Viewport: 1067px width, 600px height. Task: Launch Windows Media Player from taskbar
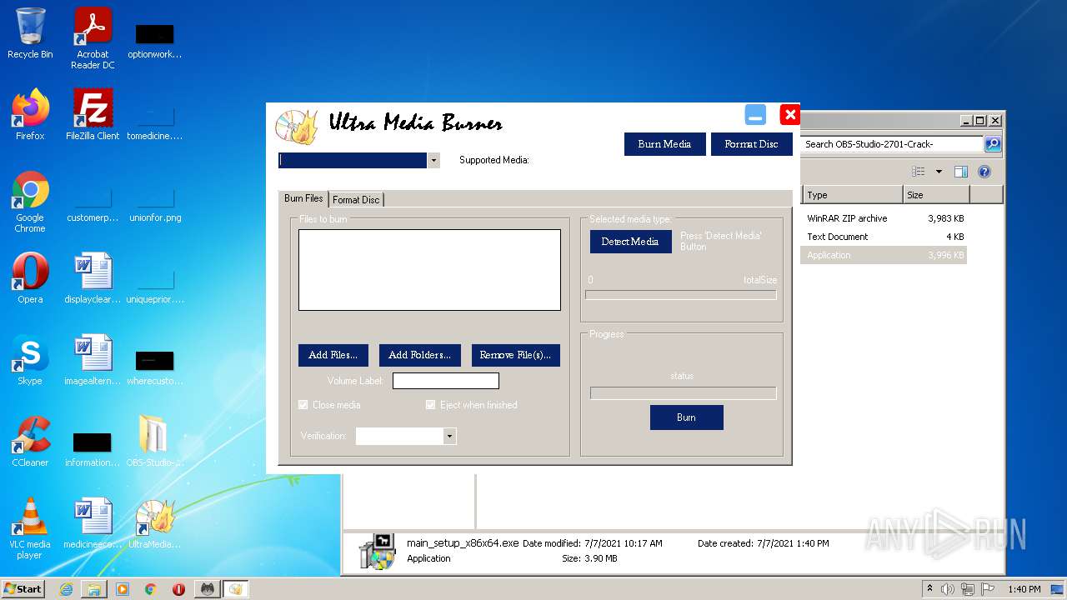(123, 589)
